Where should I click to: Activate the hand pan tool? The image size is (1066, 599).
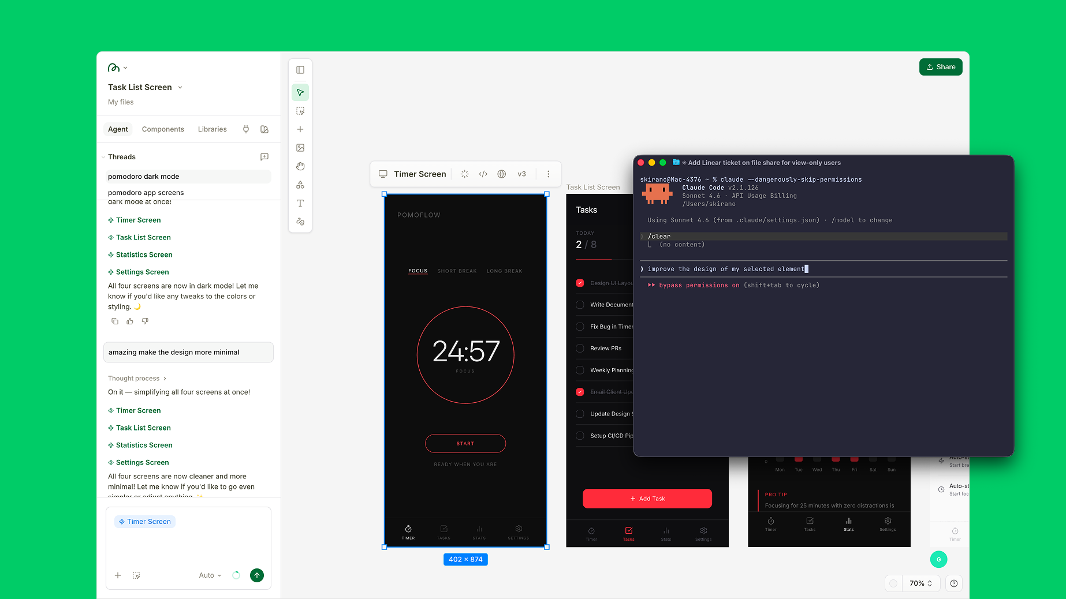(x=300, y=166)
